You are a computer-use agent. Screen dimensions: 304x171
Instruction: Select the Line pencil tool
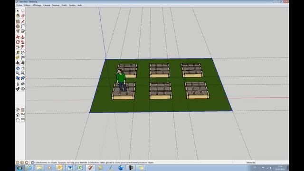click(23, 21)
